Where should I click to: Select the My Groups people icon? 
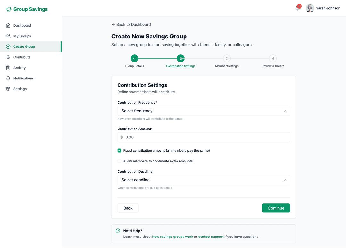[8, 36]
